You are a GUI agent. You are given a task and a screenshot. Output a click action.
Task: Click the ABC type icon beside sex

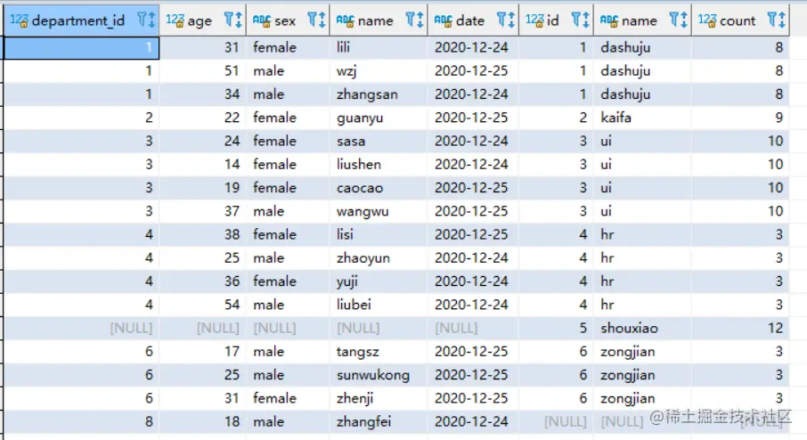click(x=262, y=20)
